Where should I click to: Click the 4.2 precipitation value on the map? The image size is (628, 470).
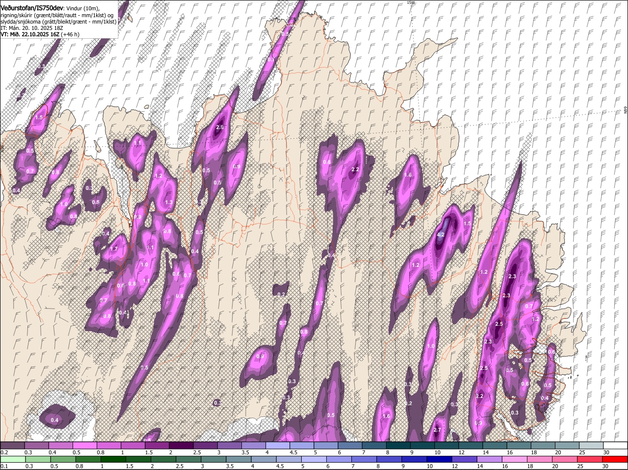[x=441, y=235]
